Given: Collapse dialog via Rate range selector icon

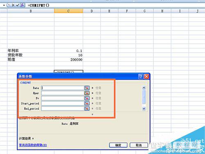Looking at the screenshot, I should tap(87, 88).
